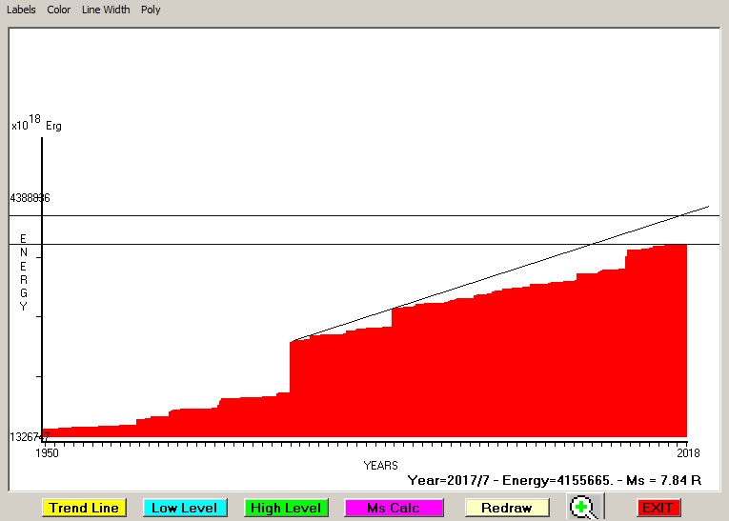Open the Line Width menu

pyautogui.click(x=106, y=10)
